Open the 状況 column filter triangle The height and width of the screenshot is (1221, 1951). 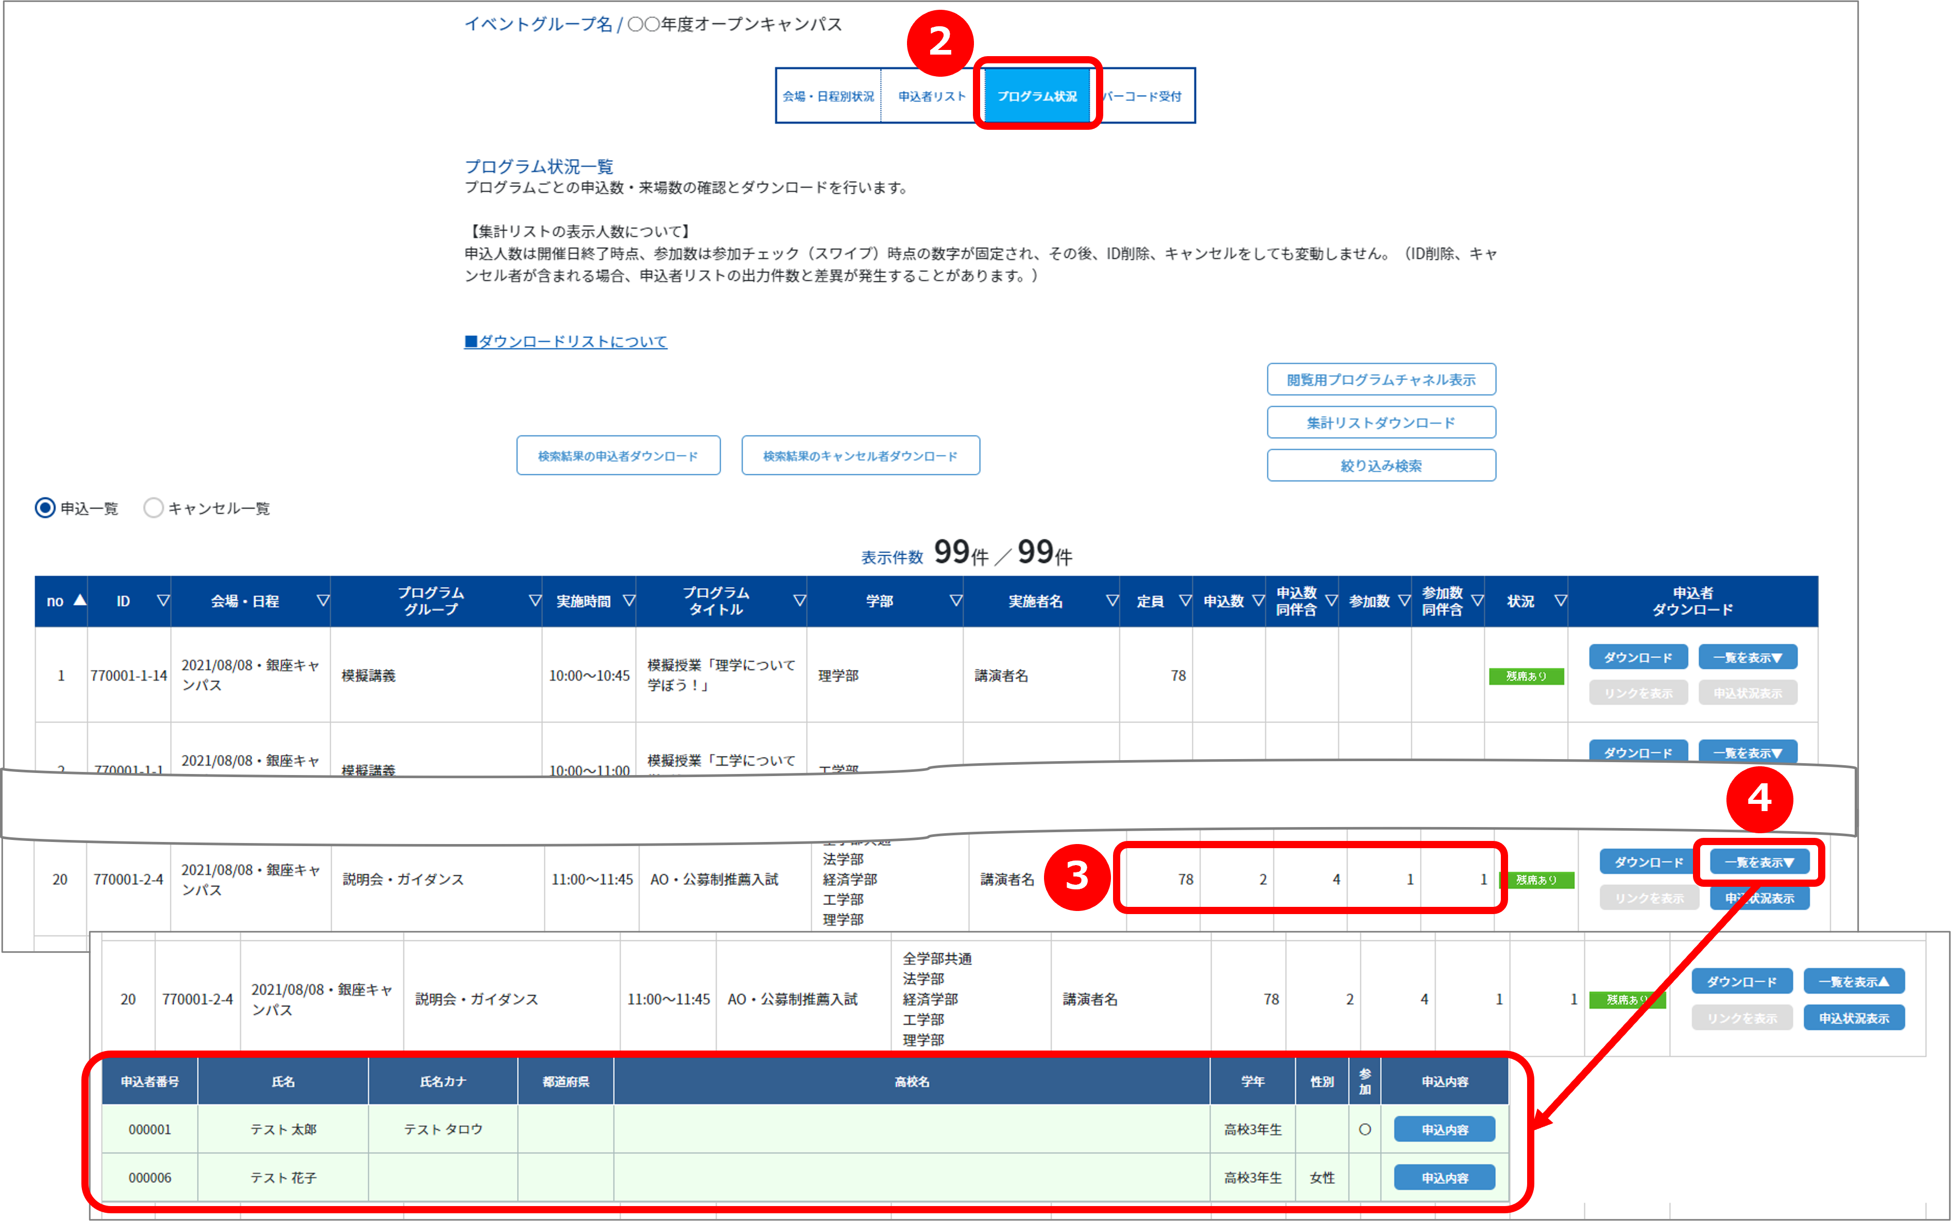pos(1561,601)
